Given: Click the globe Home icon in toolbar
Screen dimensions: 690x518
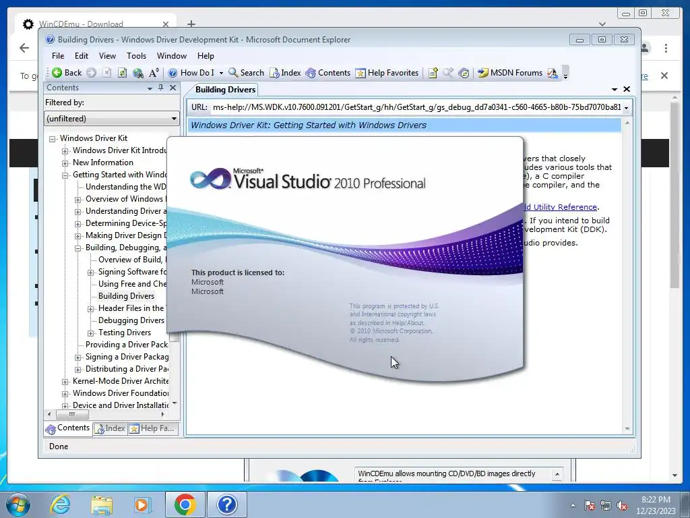Looking at the screenshot, I should tap(138, 73).
